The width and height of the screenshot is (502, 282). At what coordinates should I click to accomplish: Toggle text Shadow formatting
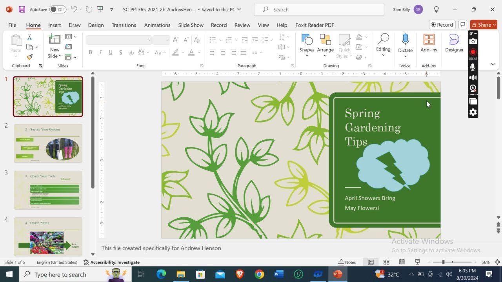[x=121, y=52]
